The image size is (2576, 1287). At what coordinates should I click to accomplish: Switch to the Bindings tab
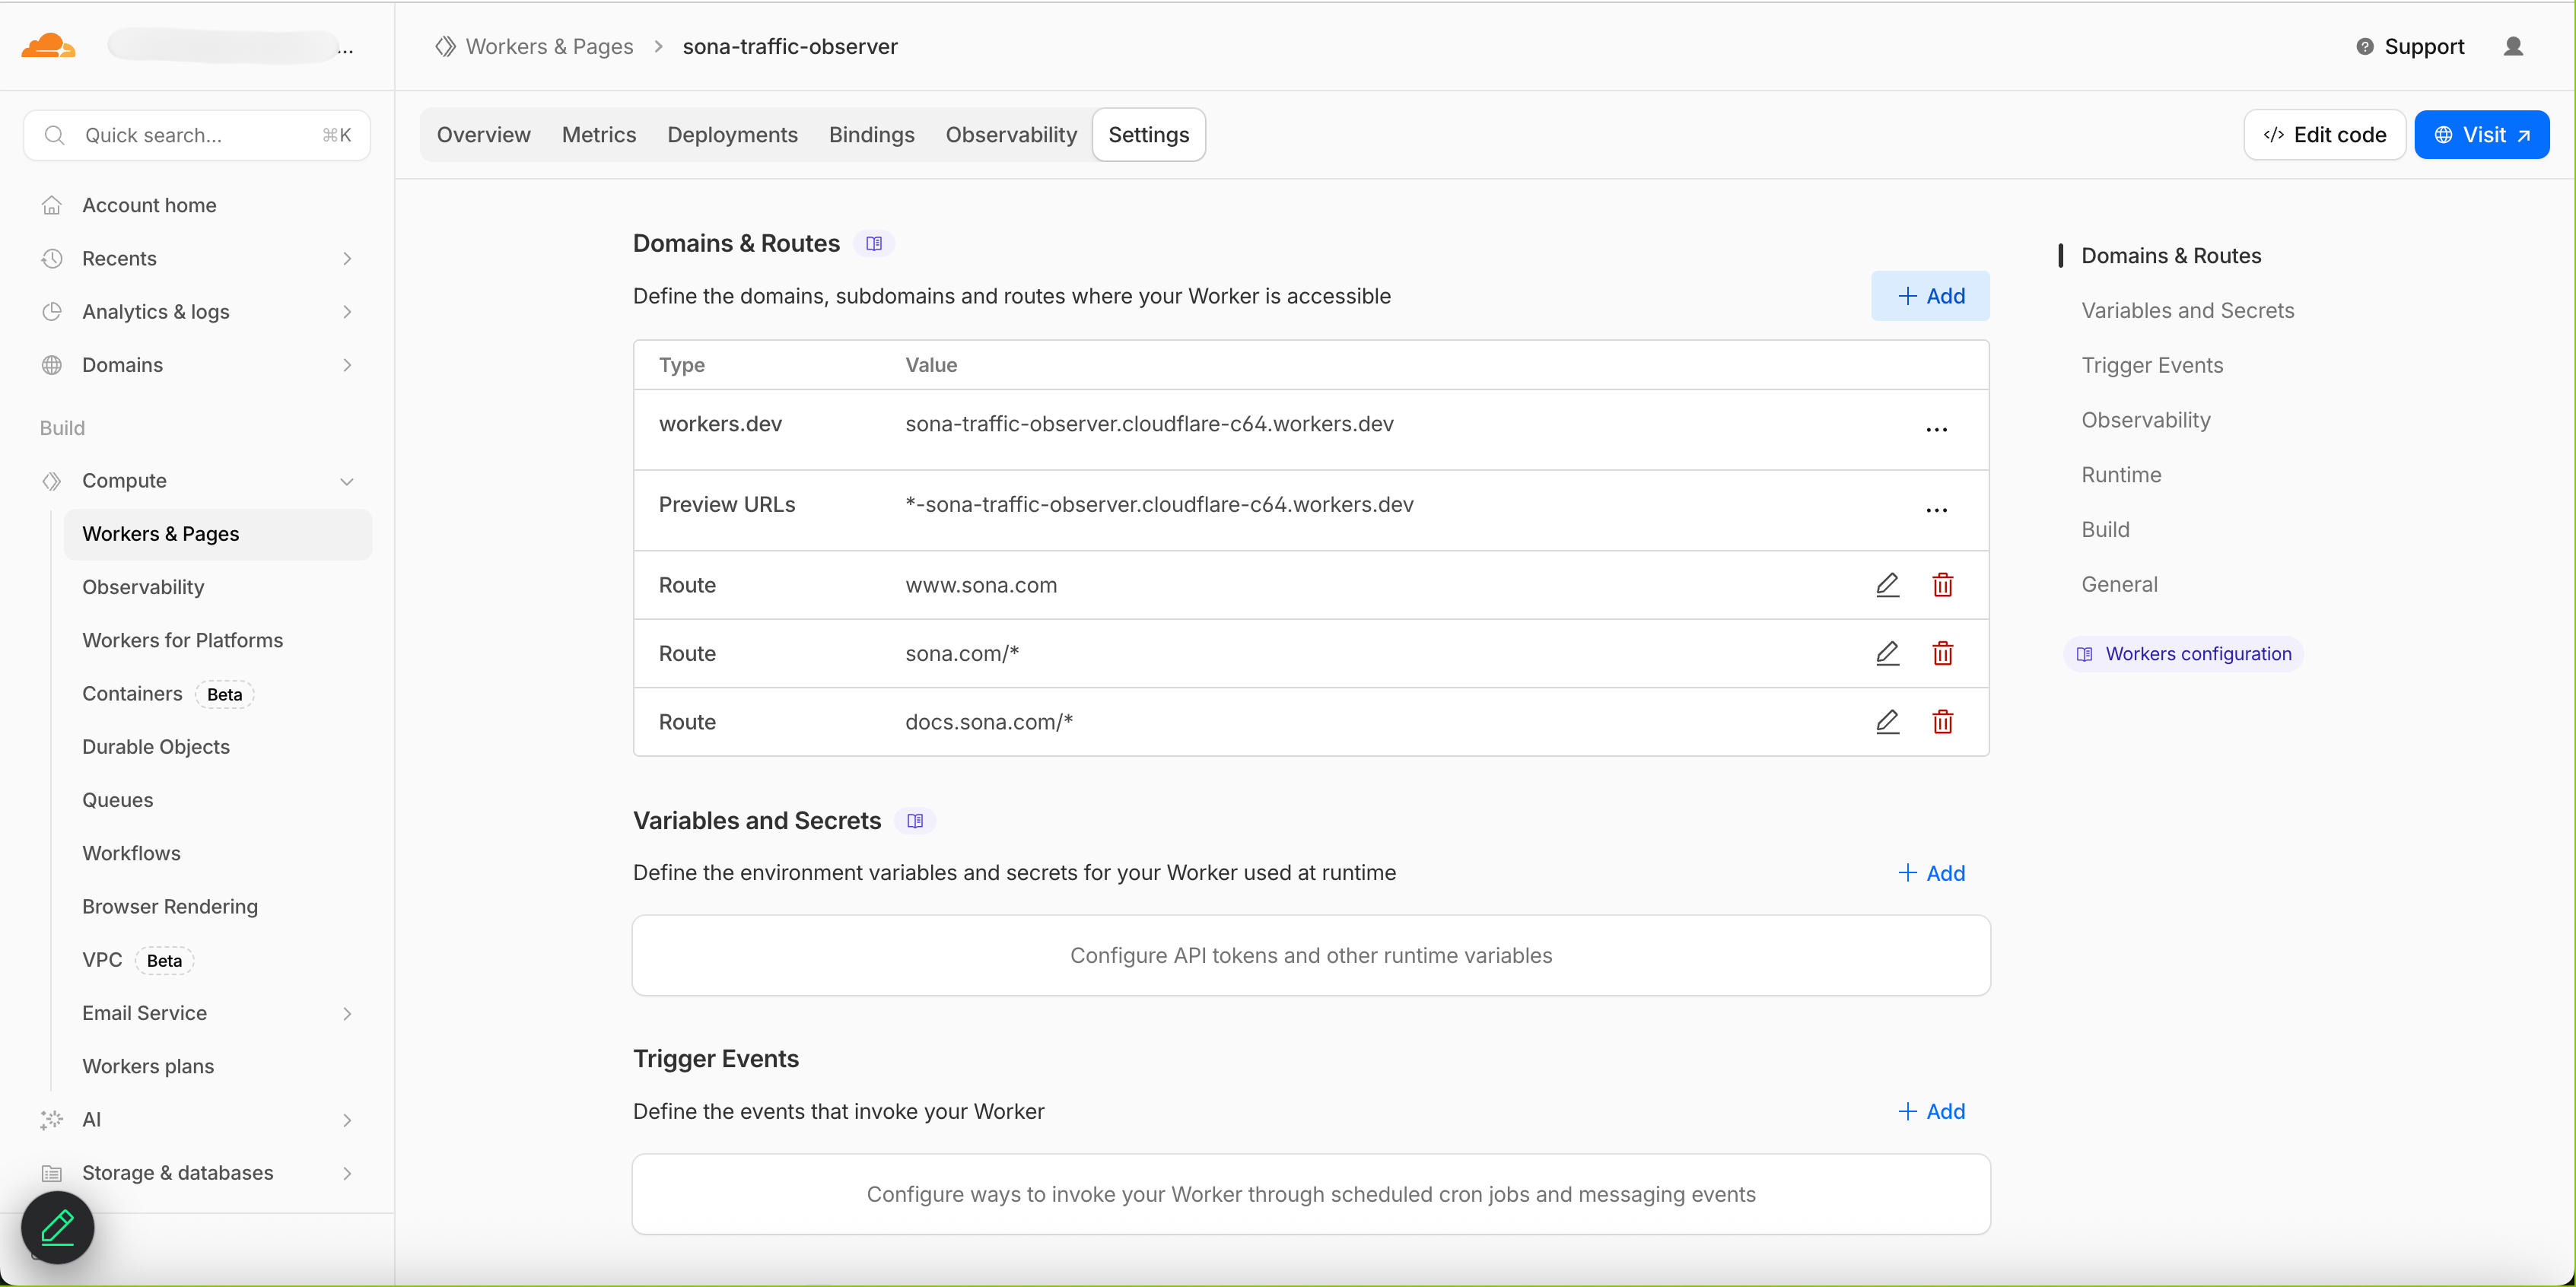(870, 134)
